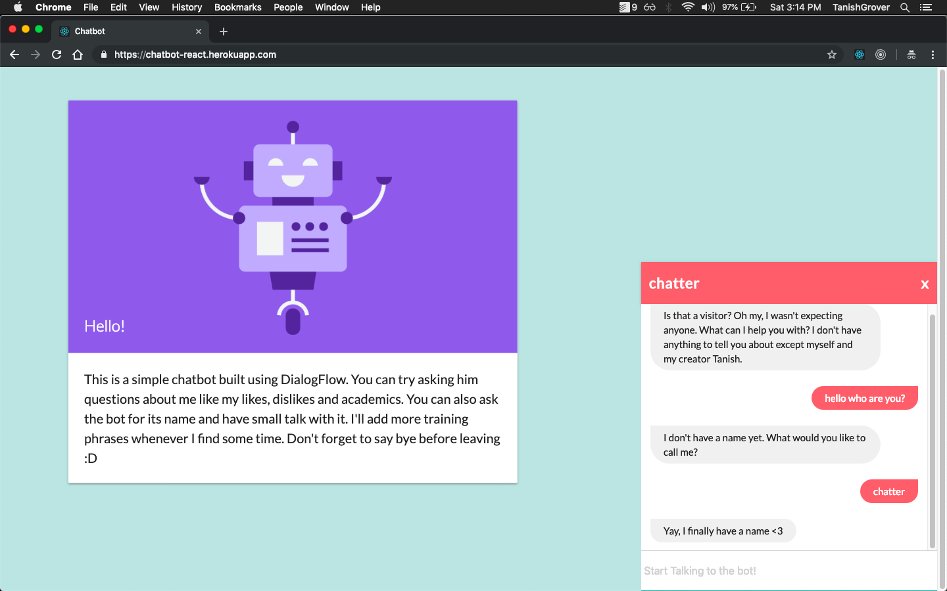Click the robot illustration image
The height and width of the screenshot is (591, 947).
[x=293, y=227]
